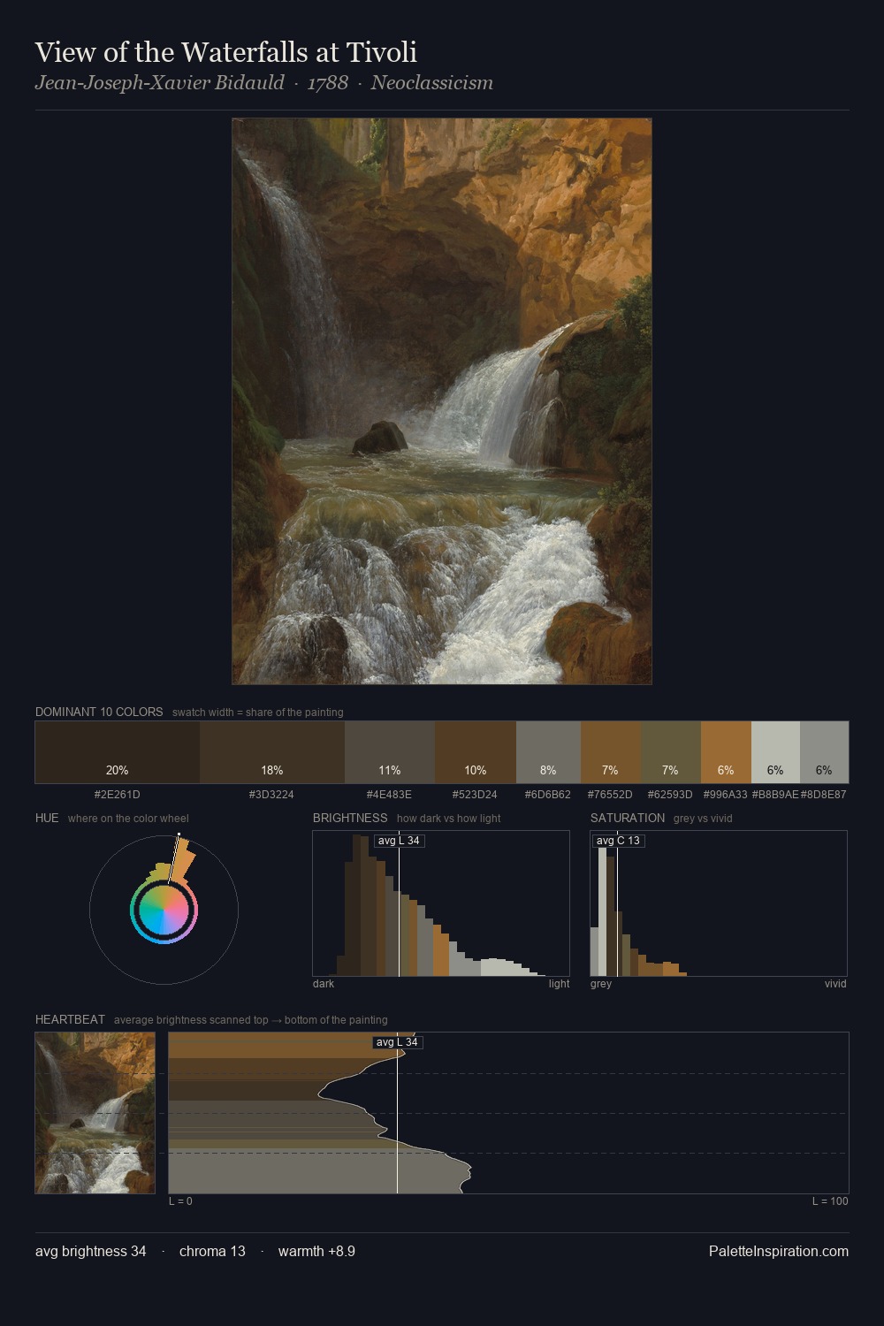Click the 20% swatch #2E261D
The height and width of the screenshot is (1326, 884).
pos(118,752)
